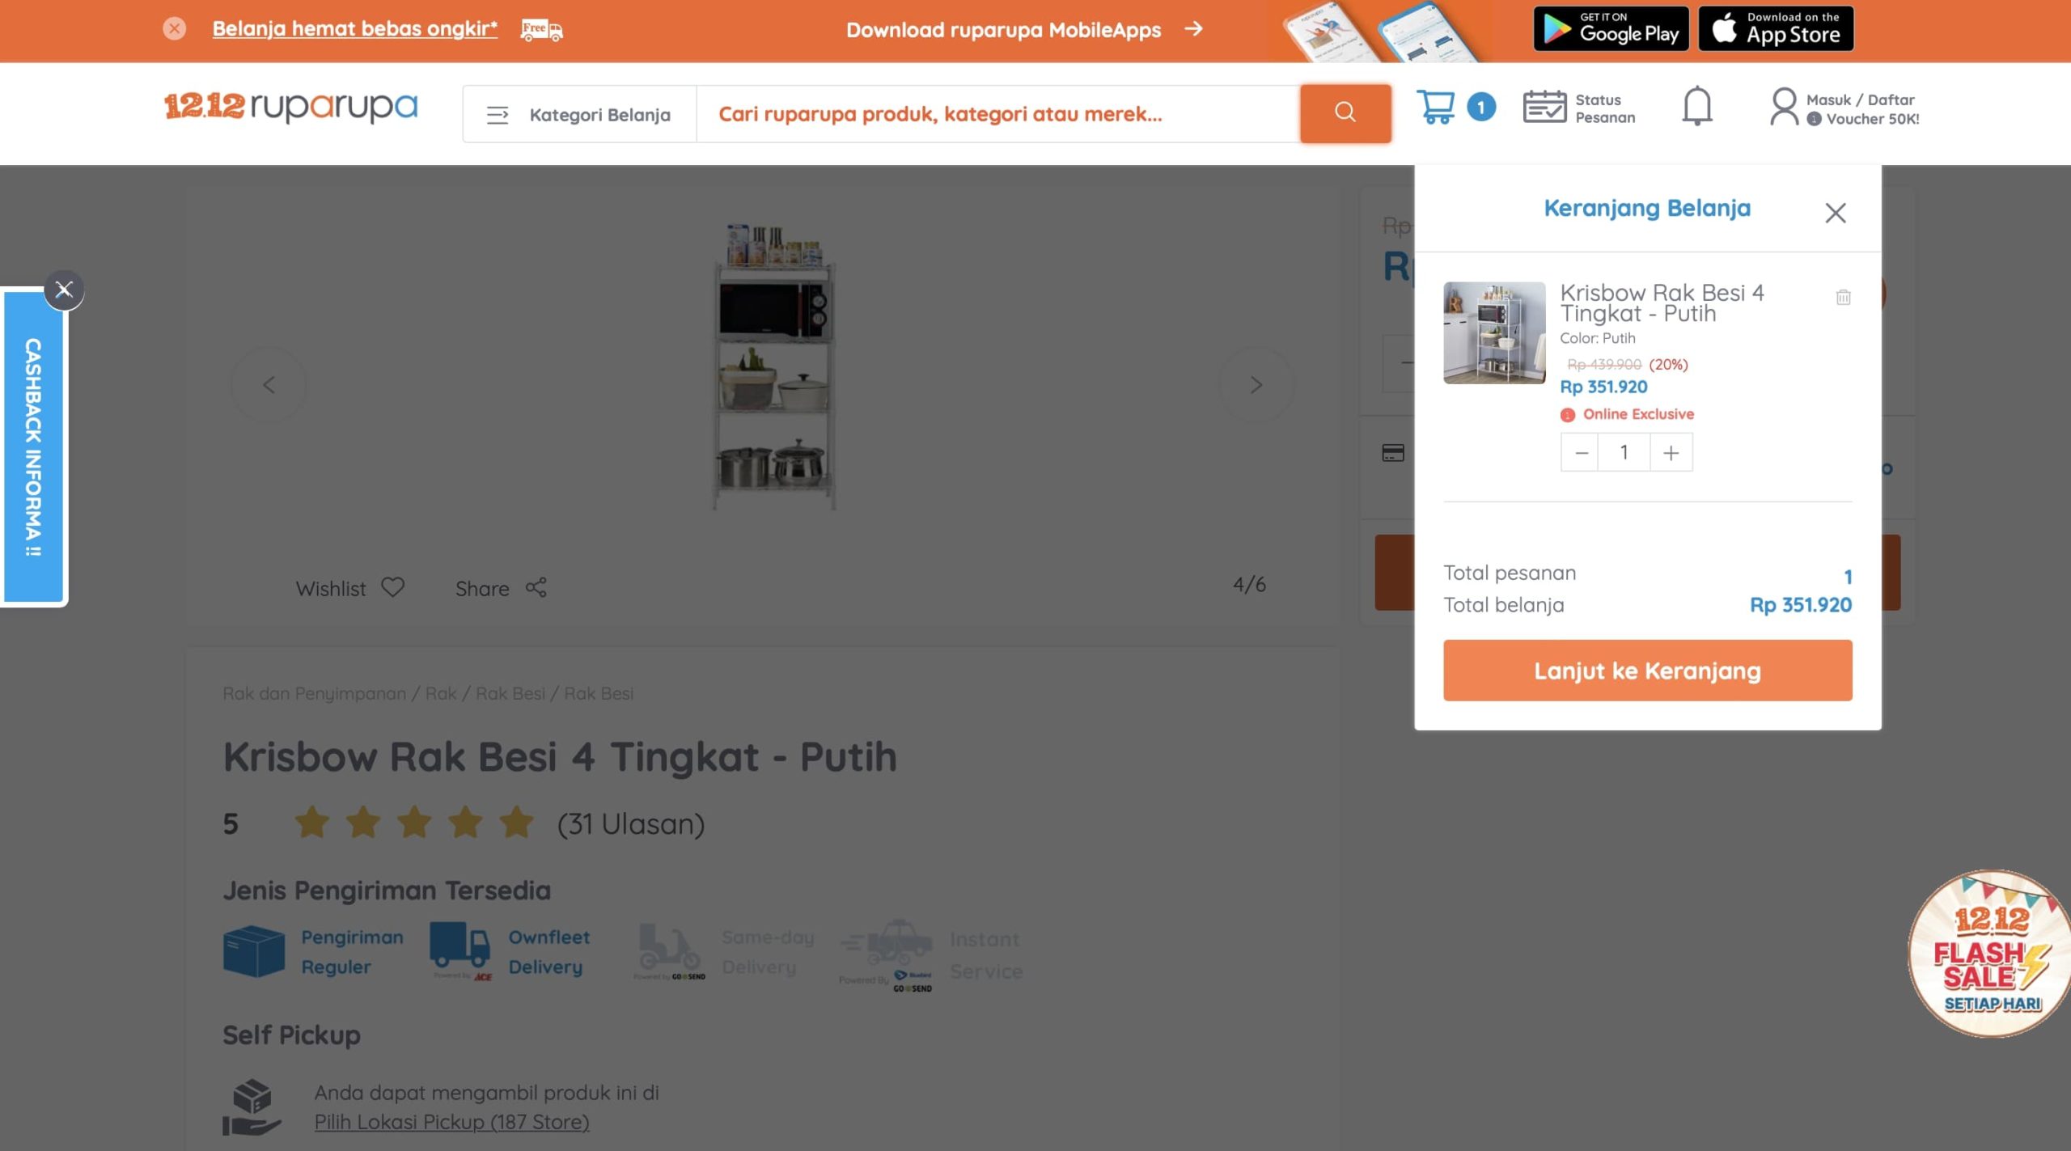The height and width of the screenshot is (1151, 2071).
Task: Click the Wishlist heart icon
Action: click(393, 587)
